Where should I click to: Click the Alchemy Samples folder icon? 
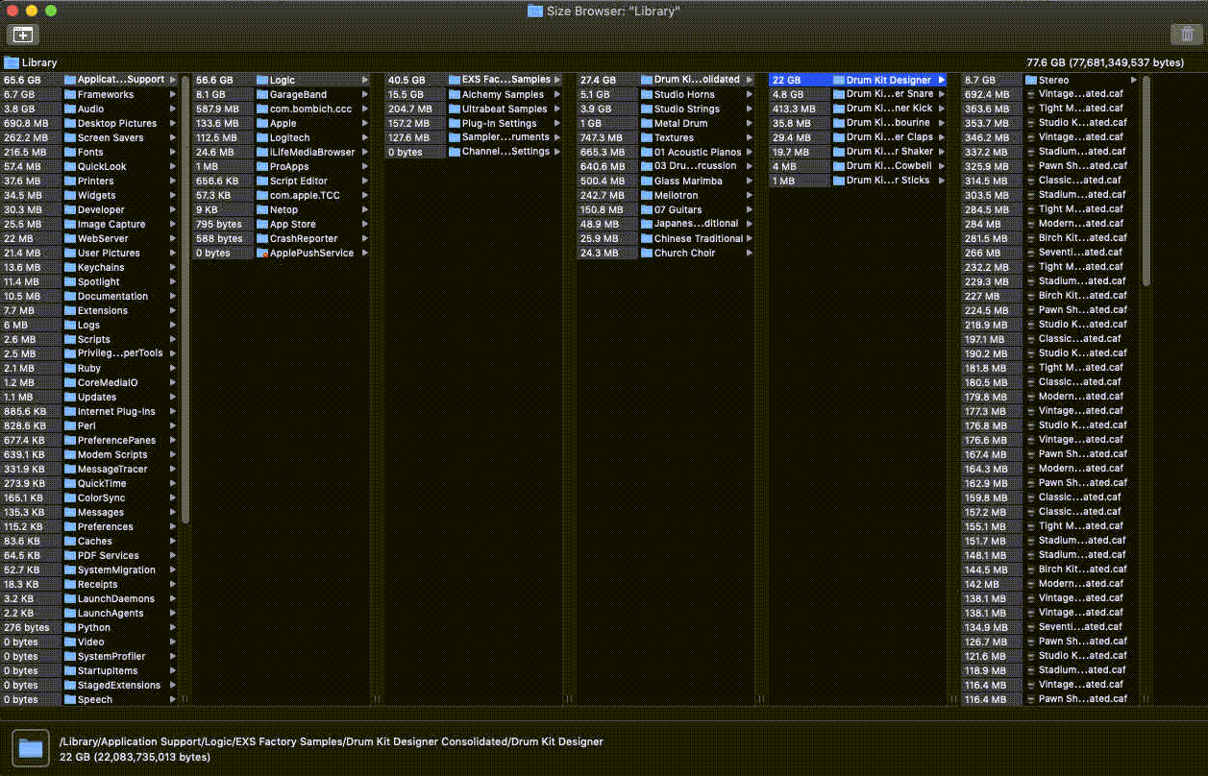(455, 94)
